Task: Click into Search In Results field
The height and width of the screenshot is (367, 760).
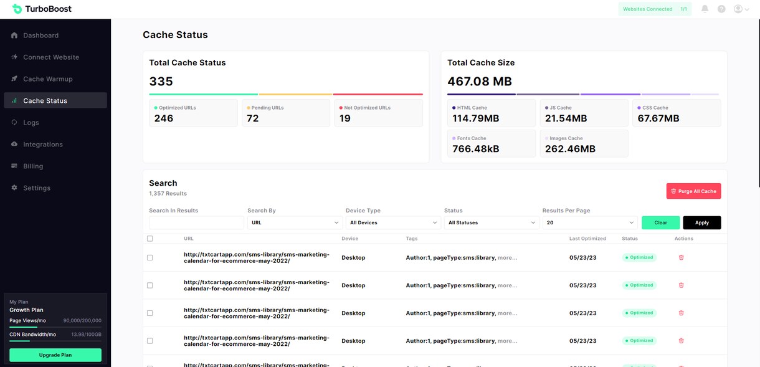Action: (196, 222)
